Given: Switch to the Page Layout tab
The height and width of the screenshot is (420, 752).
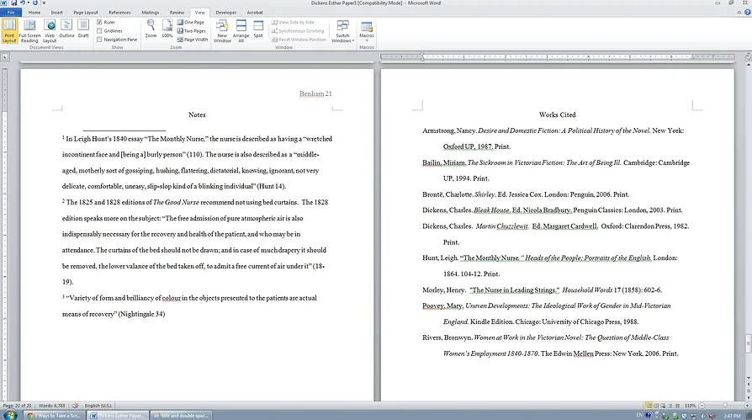Looking at the screenshot, I should coord(85,13).
